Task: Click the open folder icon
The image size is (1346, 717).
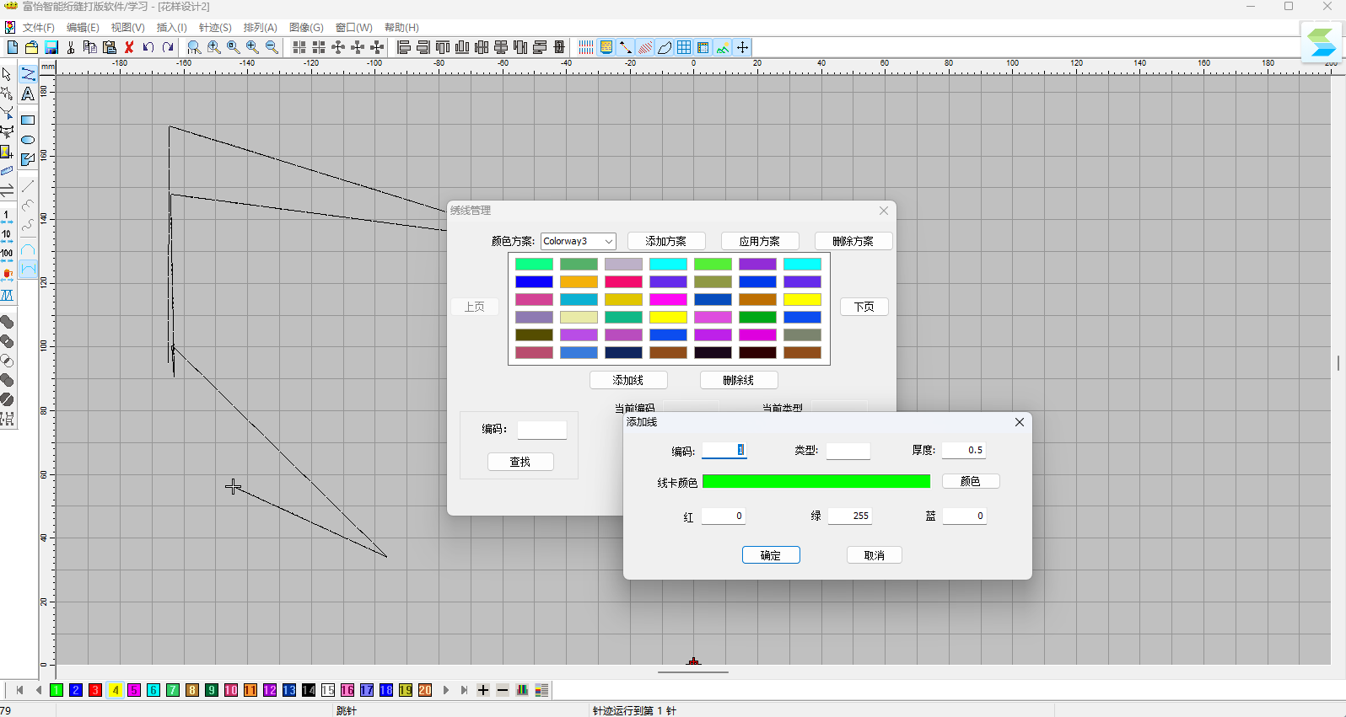Action: 31,47
